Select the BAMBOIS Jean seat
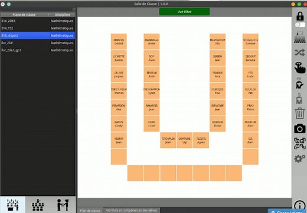Viewport: 307px width, 213px height. [x=152, y=107]
